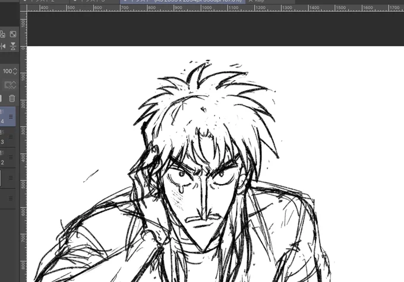Grab the drag handle of layer 3
Viewport: 404px width, 282px height.
click(11, 137)
